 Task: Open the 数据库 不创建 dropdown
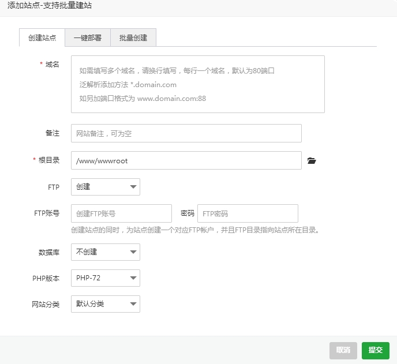click(105, 252)
